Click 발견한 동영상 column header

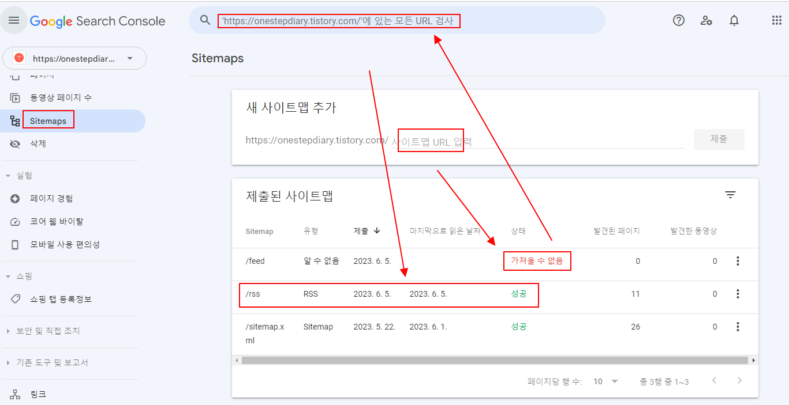point(694,231)
